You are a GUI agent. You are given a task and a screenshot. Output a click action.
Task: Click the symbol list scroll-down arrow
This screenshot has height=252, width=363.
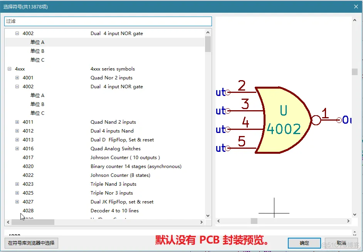click(208, 216)
